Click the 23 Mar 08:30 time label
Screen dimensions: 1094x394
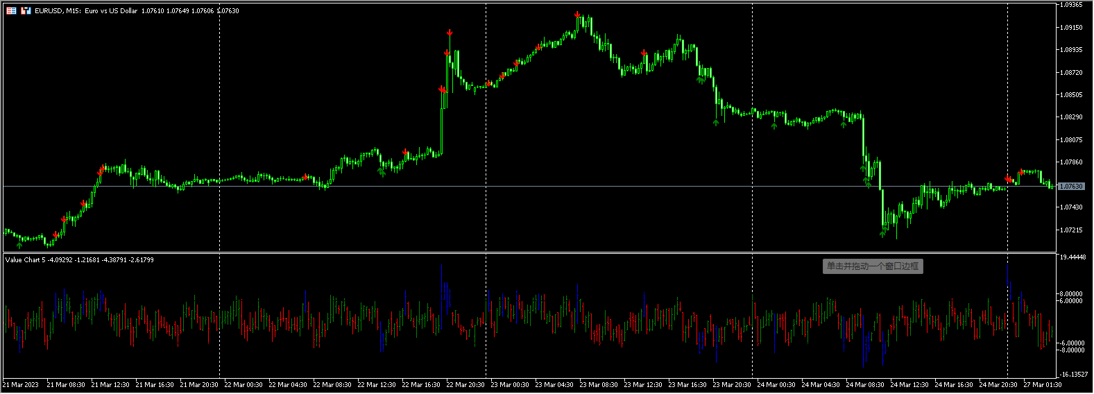599,385
